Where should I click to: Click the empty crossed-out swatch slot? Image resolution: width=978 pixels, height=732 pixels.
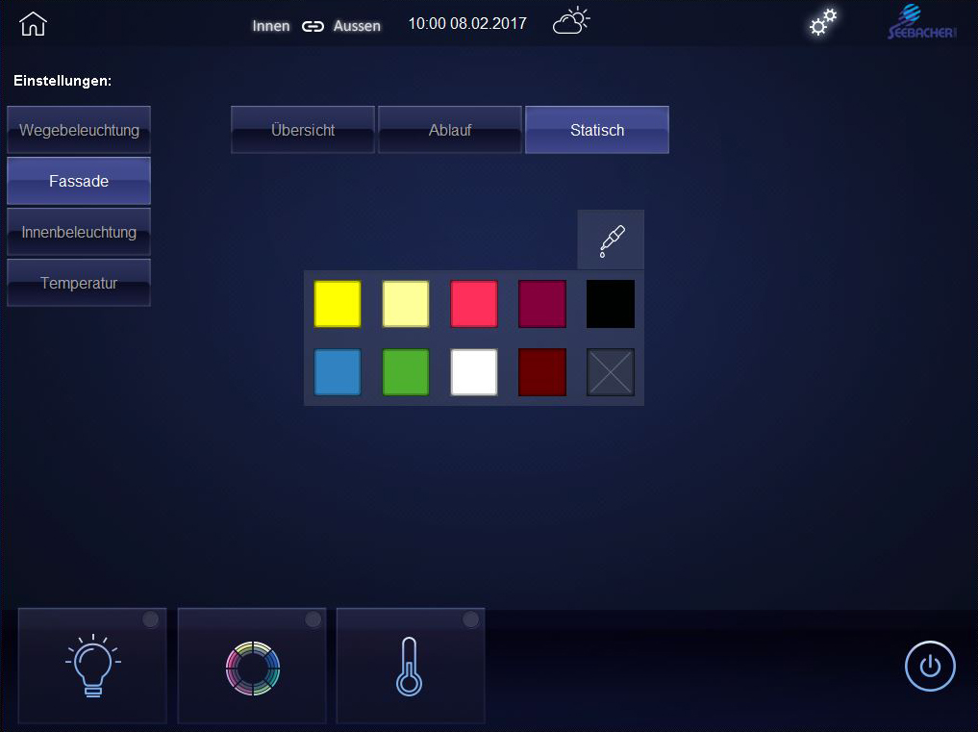[x=611, y=372]
